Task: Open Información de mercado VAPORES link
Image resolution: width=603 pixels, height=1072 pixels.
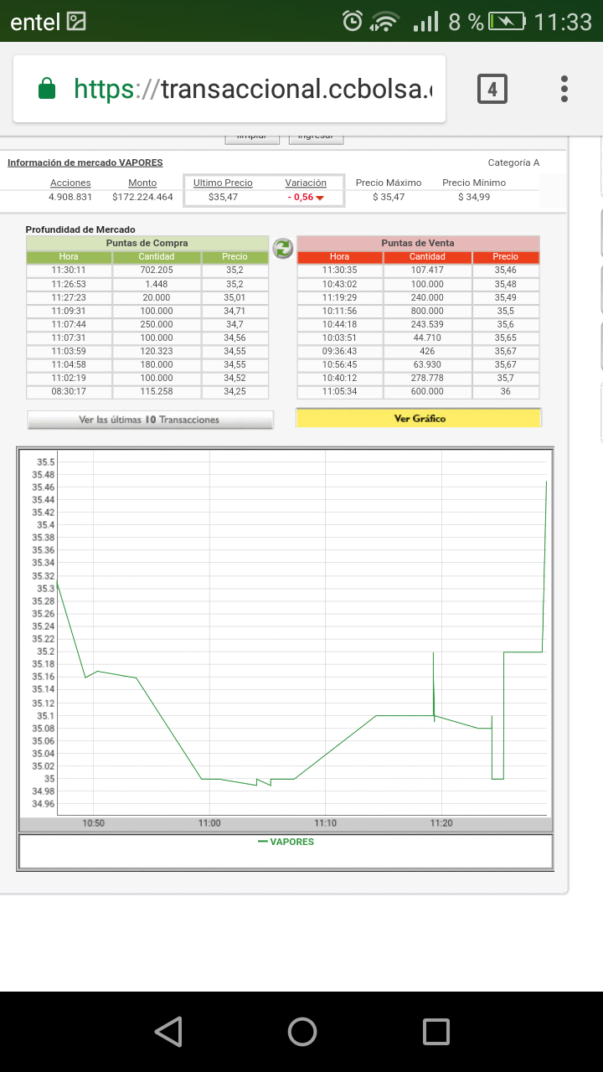Action: (85, 162)
